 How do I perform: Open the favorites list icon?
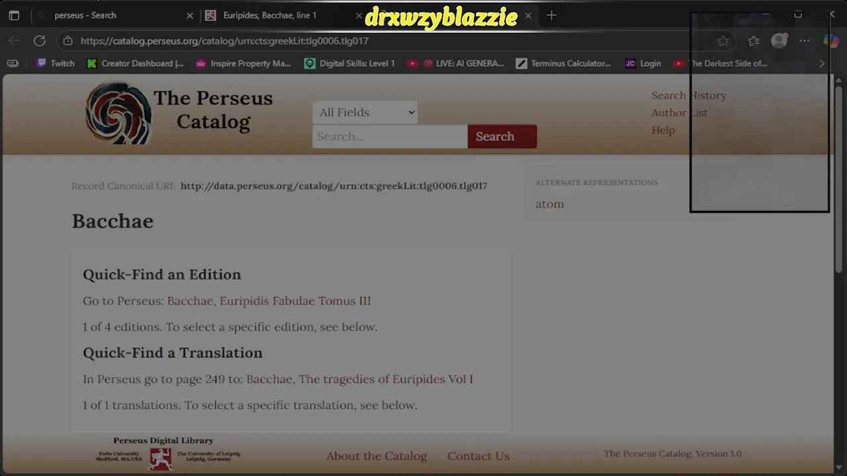click(x=754, y=41)
